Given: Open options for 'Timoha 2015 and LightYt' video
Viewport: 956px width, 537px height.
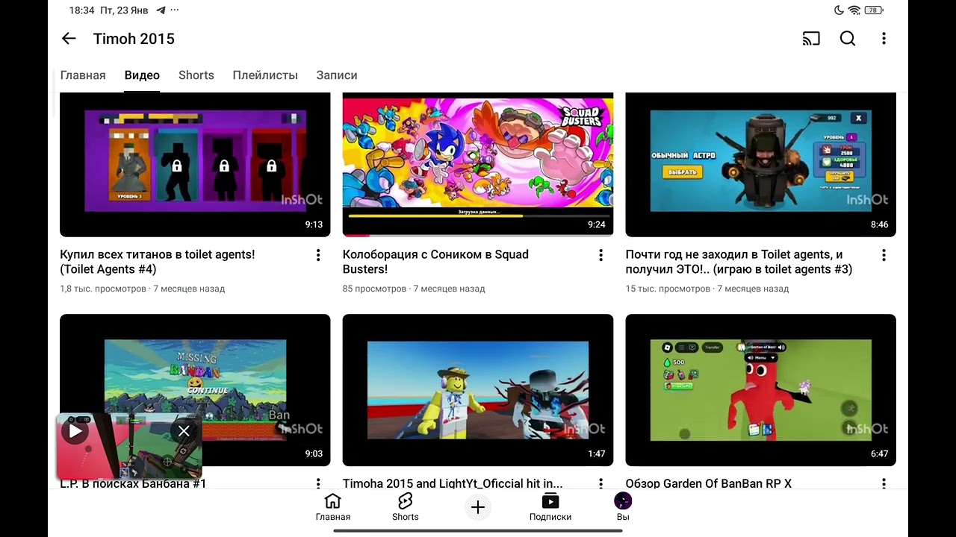Looking at the screenshot, I should (600, 483).
